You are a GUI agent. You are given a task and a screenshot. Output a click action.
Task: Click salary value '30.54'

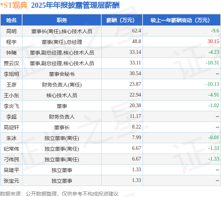135,73
